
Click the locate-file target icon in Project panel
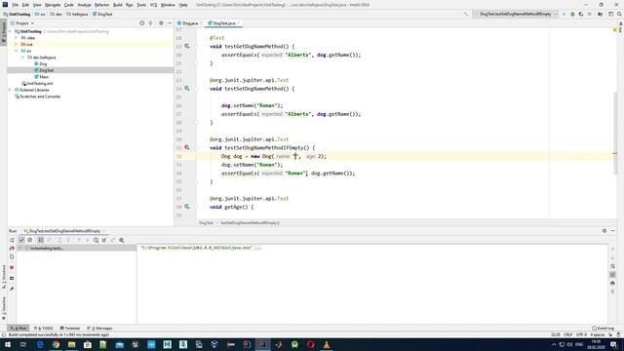coord(141,23)
